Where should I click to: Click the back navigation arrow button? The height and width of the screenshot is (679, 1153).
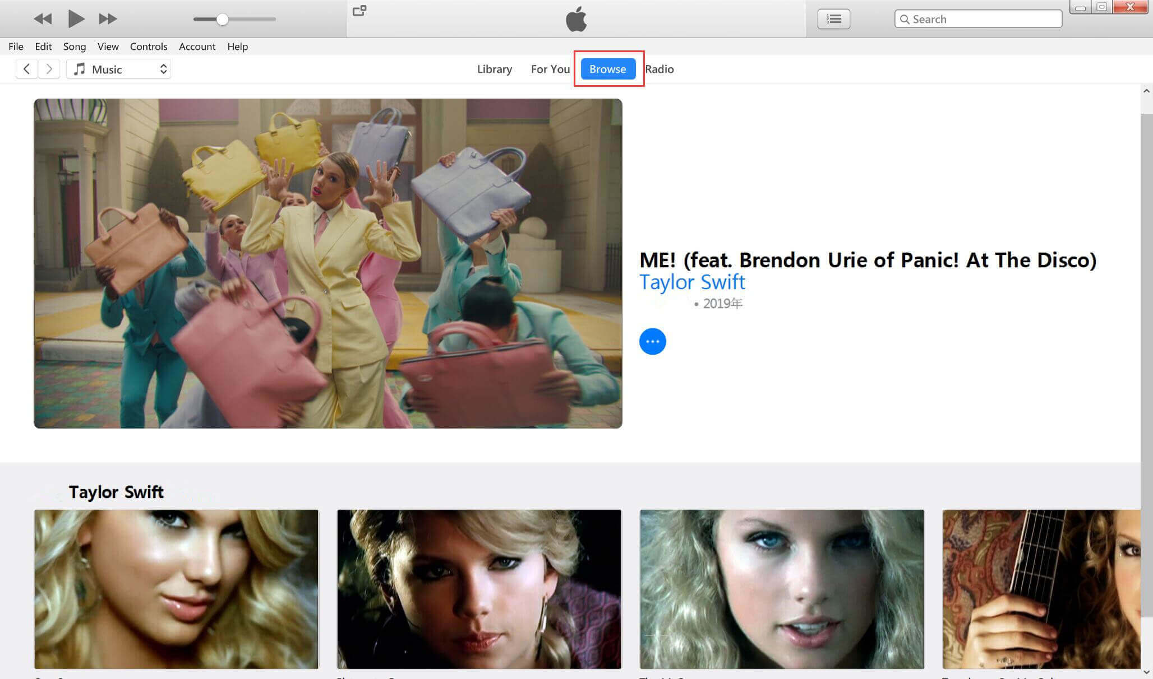27,69
